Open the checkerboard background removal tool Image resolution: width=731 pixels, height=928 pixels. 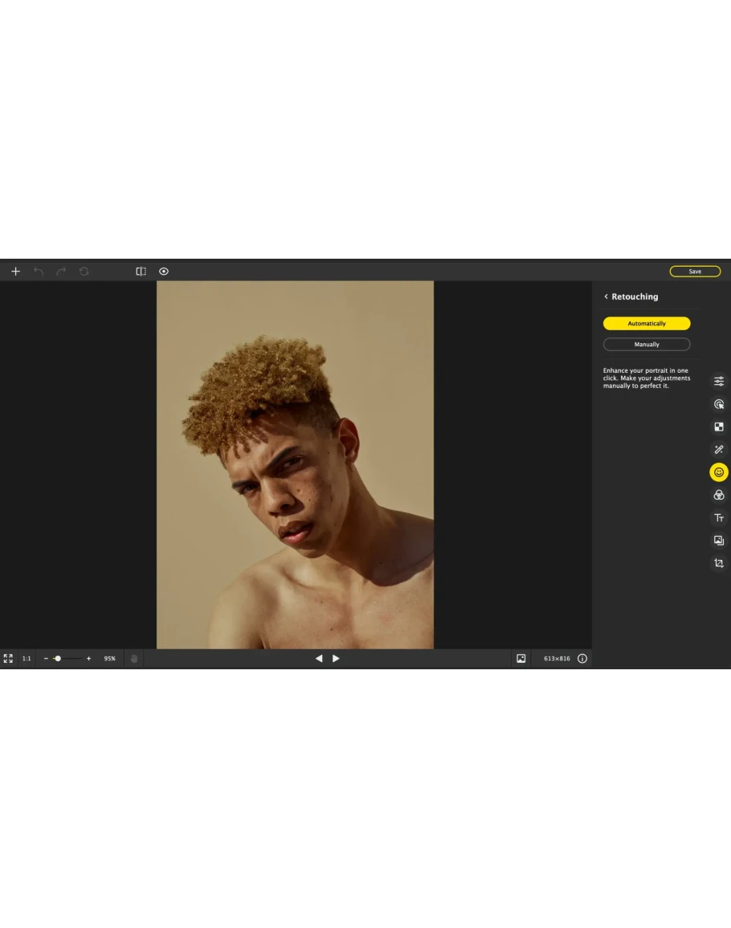tap(719, 427)
